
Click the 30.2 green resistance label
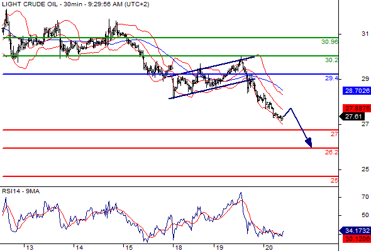click(331, 60)
